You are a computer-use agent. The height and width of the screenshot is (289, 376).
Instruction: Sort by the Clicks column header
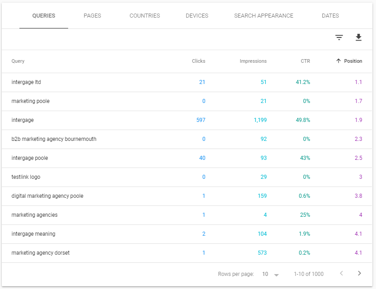pos(198,61)
